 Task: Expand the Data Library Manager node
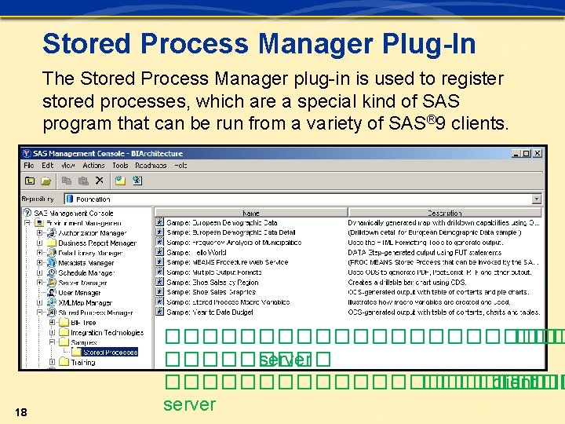(40, 253)
